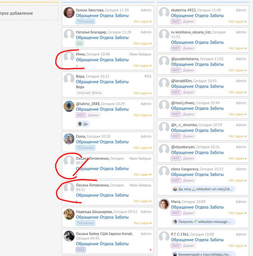Screen dimensions: 253x256
Task: Click the TGChannel tag on Галина Хвостова's card
Action: 86,22
